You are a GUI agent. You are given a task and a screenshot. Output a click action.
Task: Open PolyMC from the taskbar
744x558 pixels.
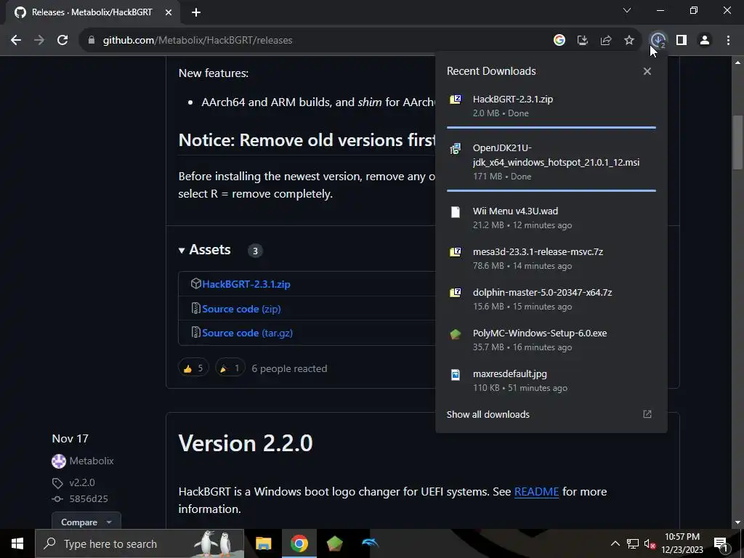tap(334, 543)
